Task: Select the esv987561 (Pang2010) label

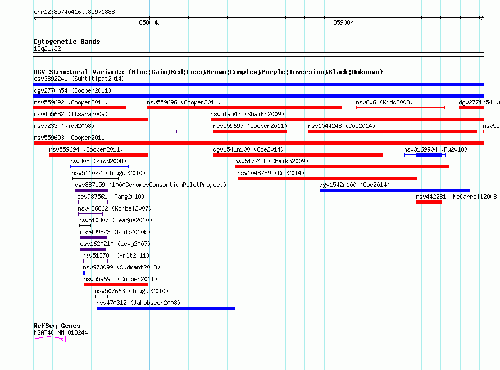Action: [111, 197]
